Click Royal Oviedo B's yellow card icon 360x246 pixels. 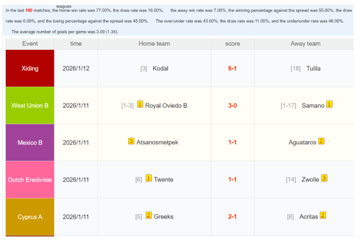point(140,105)
